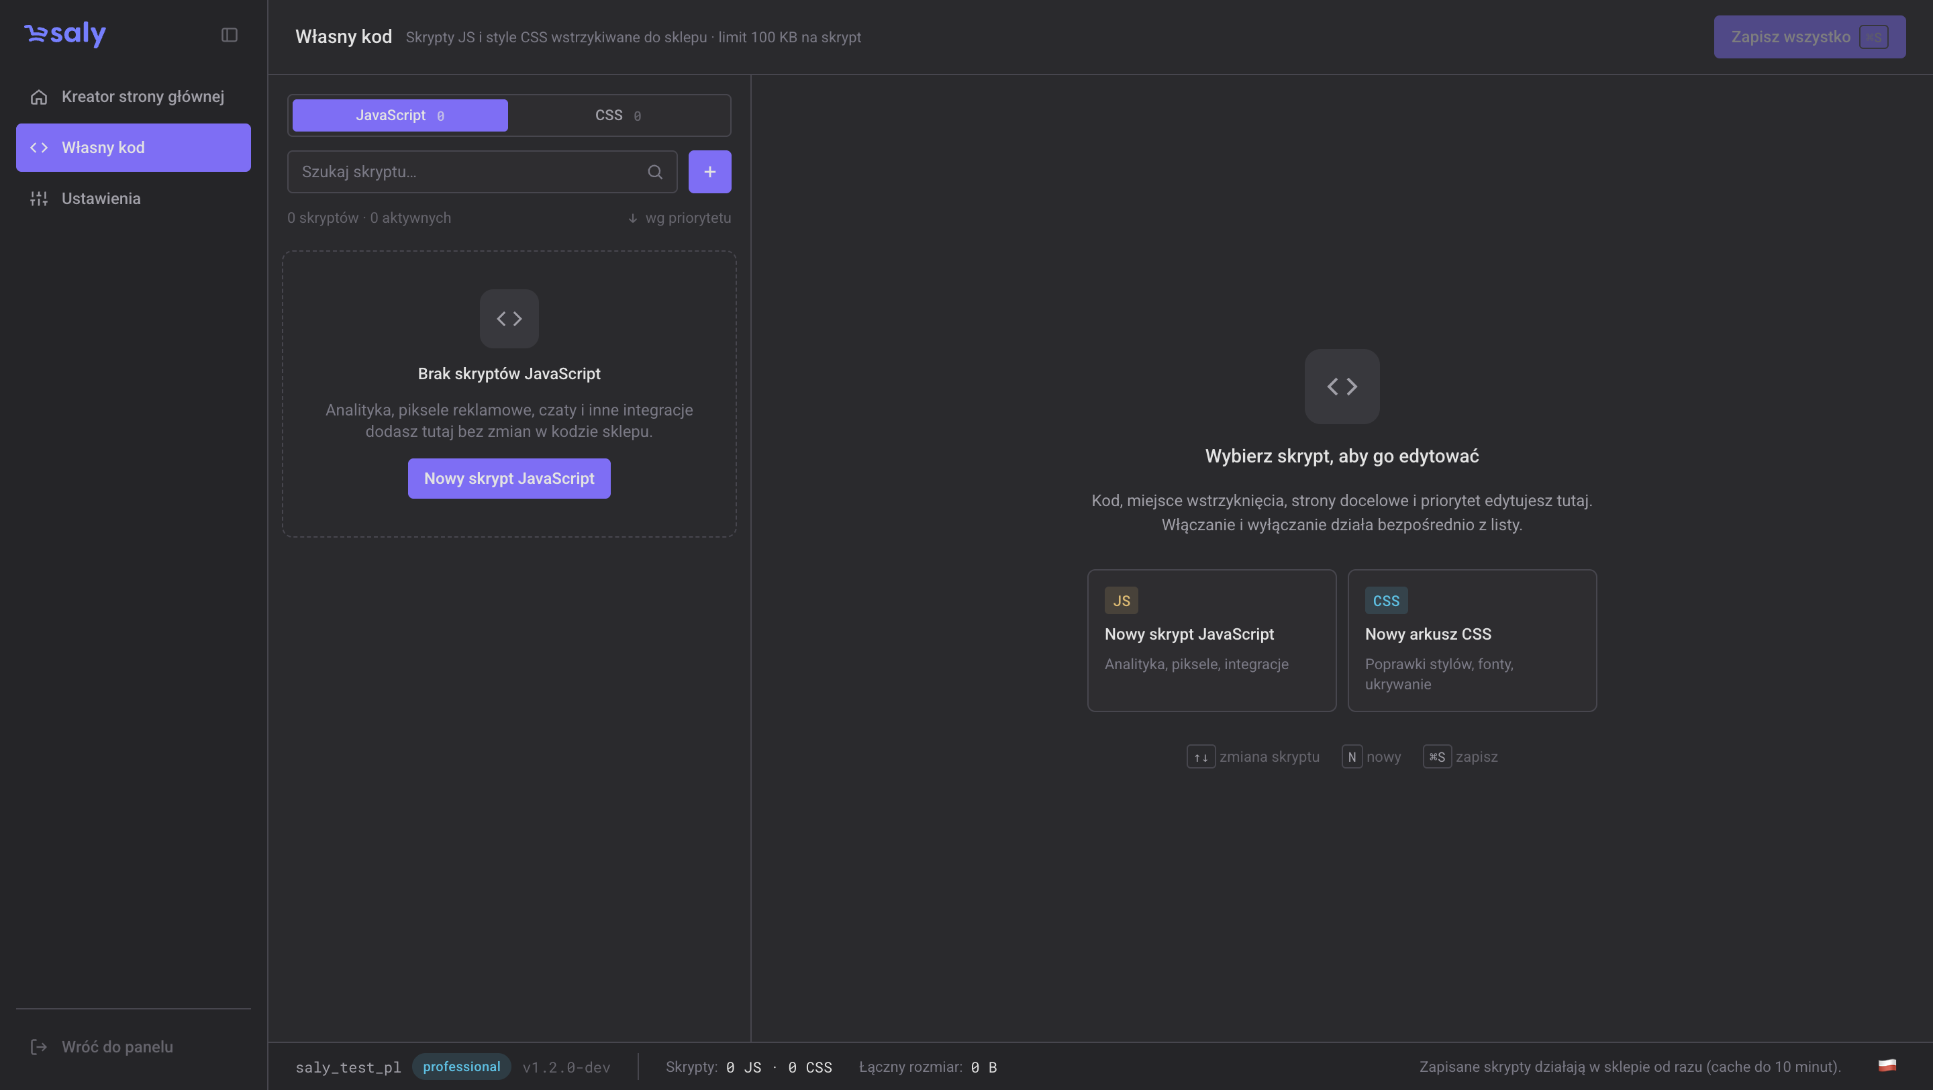Focus the Szukaj skryptu search field

tap(482, 172)
